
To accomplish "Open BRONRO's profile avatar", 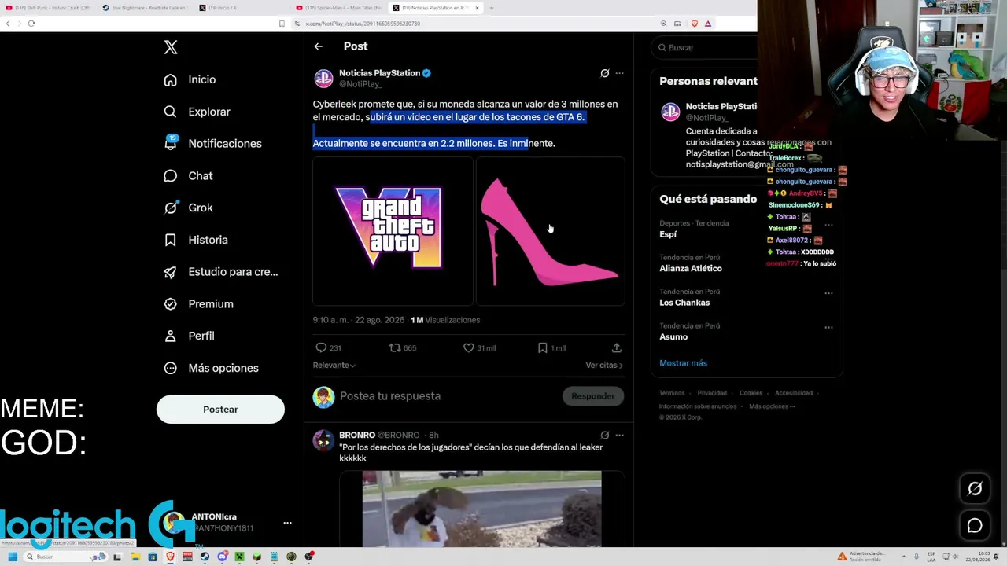I will (323, 440).
